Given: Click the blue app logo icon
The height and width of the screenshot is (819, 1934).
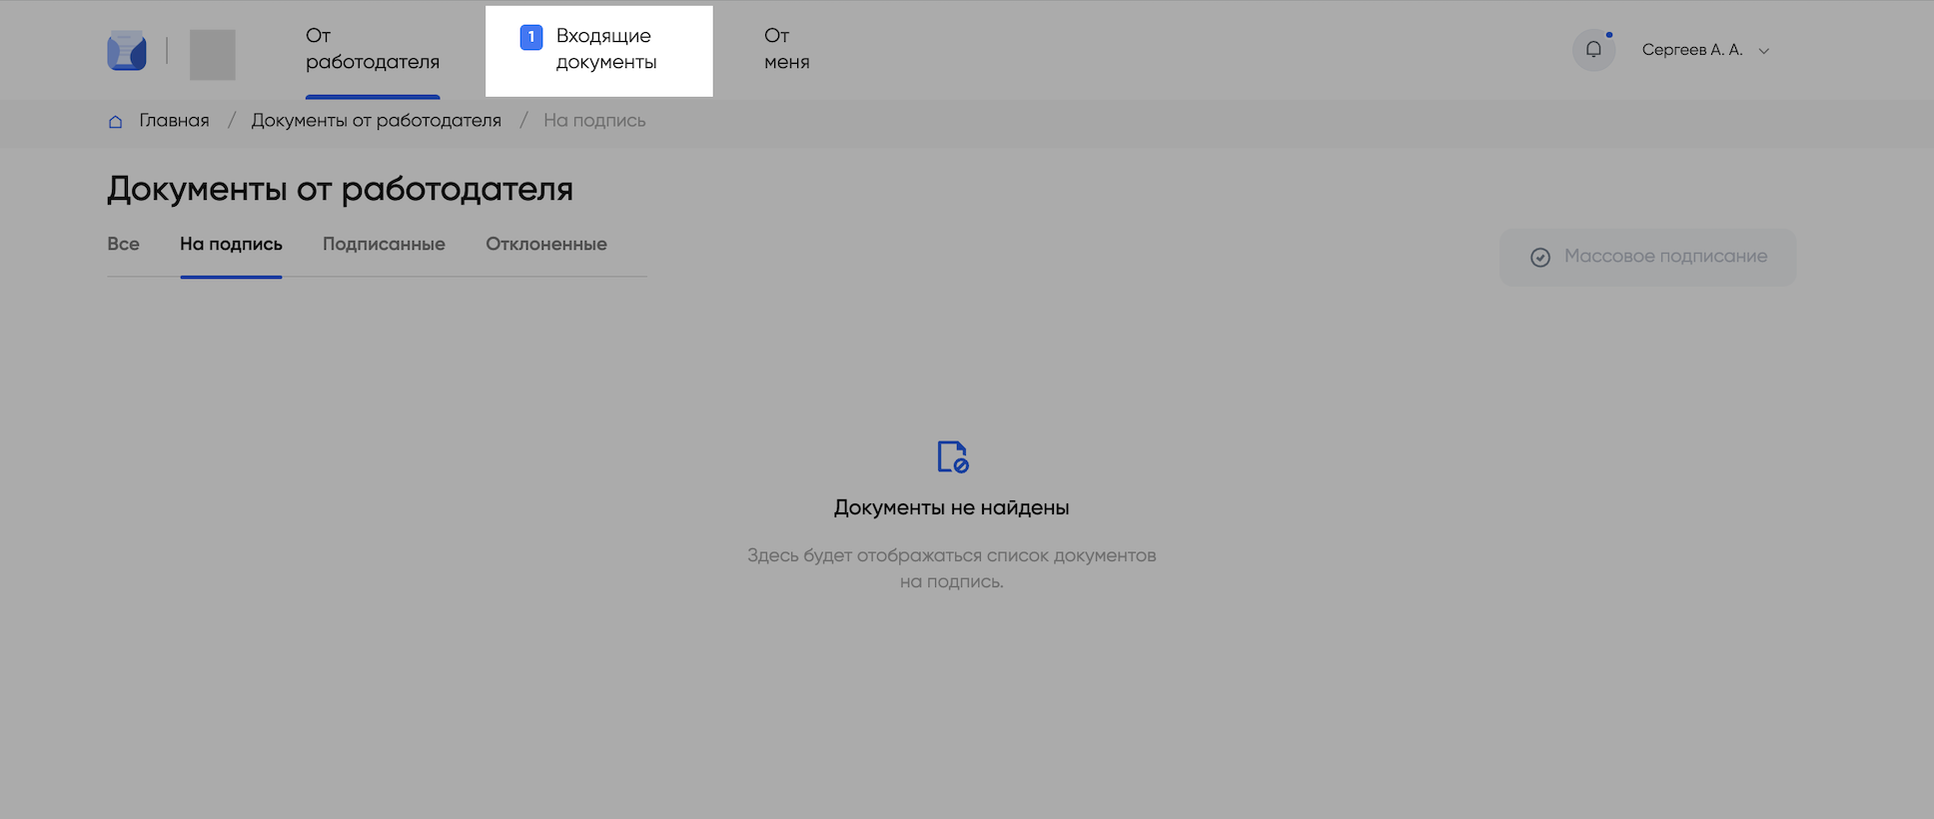Looking at the screenshot, I should coord(127,51).
